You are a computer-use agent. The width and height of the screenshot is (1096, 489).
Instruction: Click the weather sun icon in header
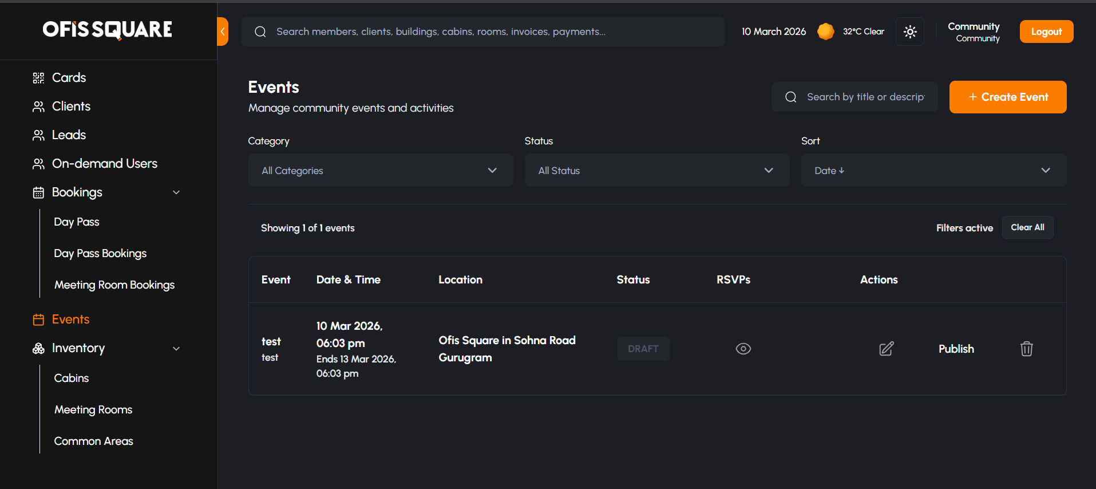click(825, 31)
